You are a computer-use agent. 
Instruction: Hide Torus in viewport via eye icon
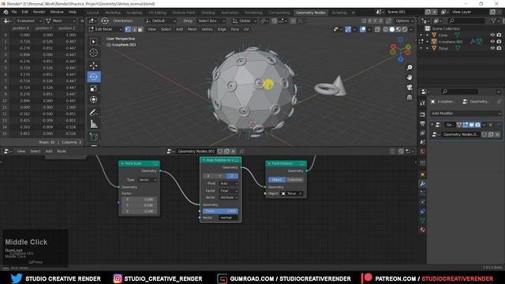coord(492,48)
